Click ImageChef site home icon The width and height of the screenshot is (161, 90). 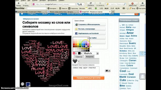(22, 14)
